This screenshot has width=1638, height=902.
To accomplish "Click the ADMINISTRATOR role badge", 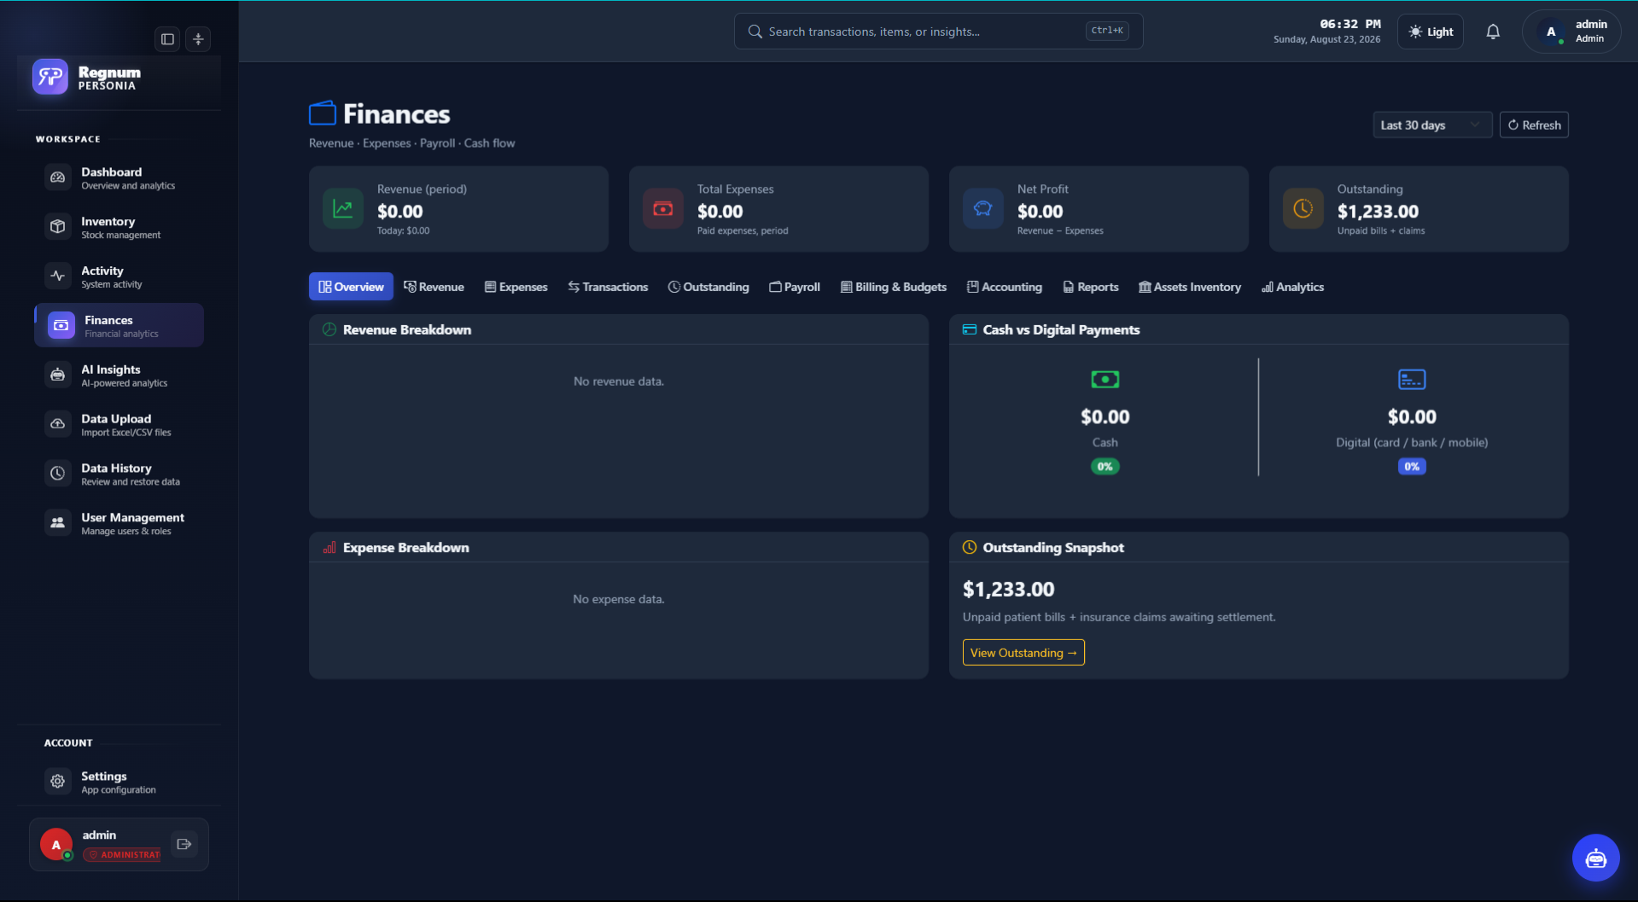I will point(122,854).
